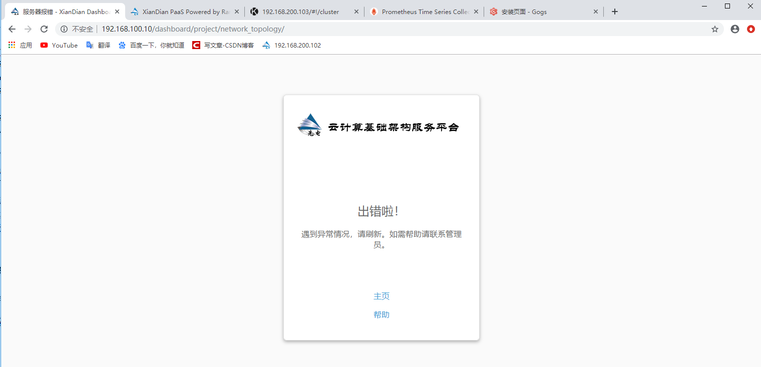
Task: Open a new browser tab
Action: point(614,11)
